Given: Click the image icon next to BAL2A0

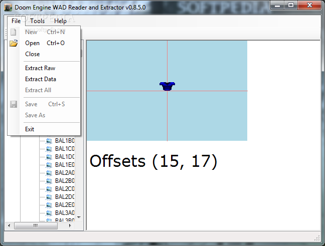Looking at the screenshot, I should 49,173.
